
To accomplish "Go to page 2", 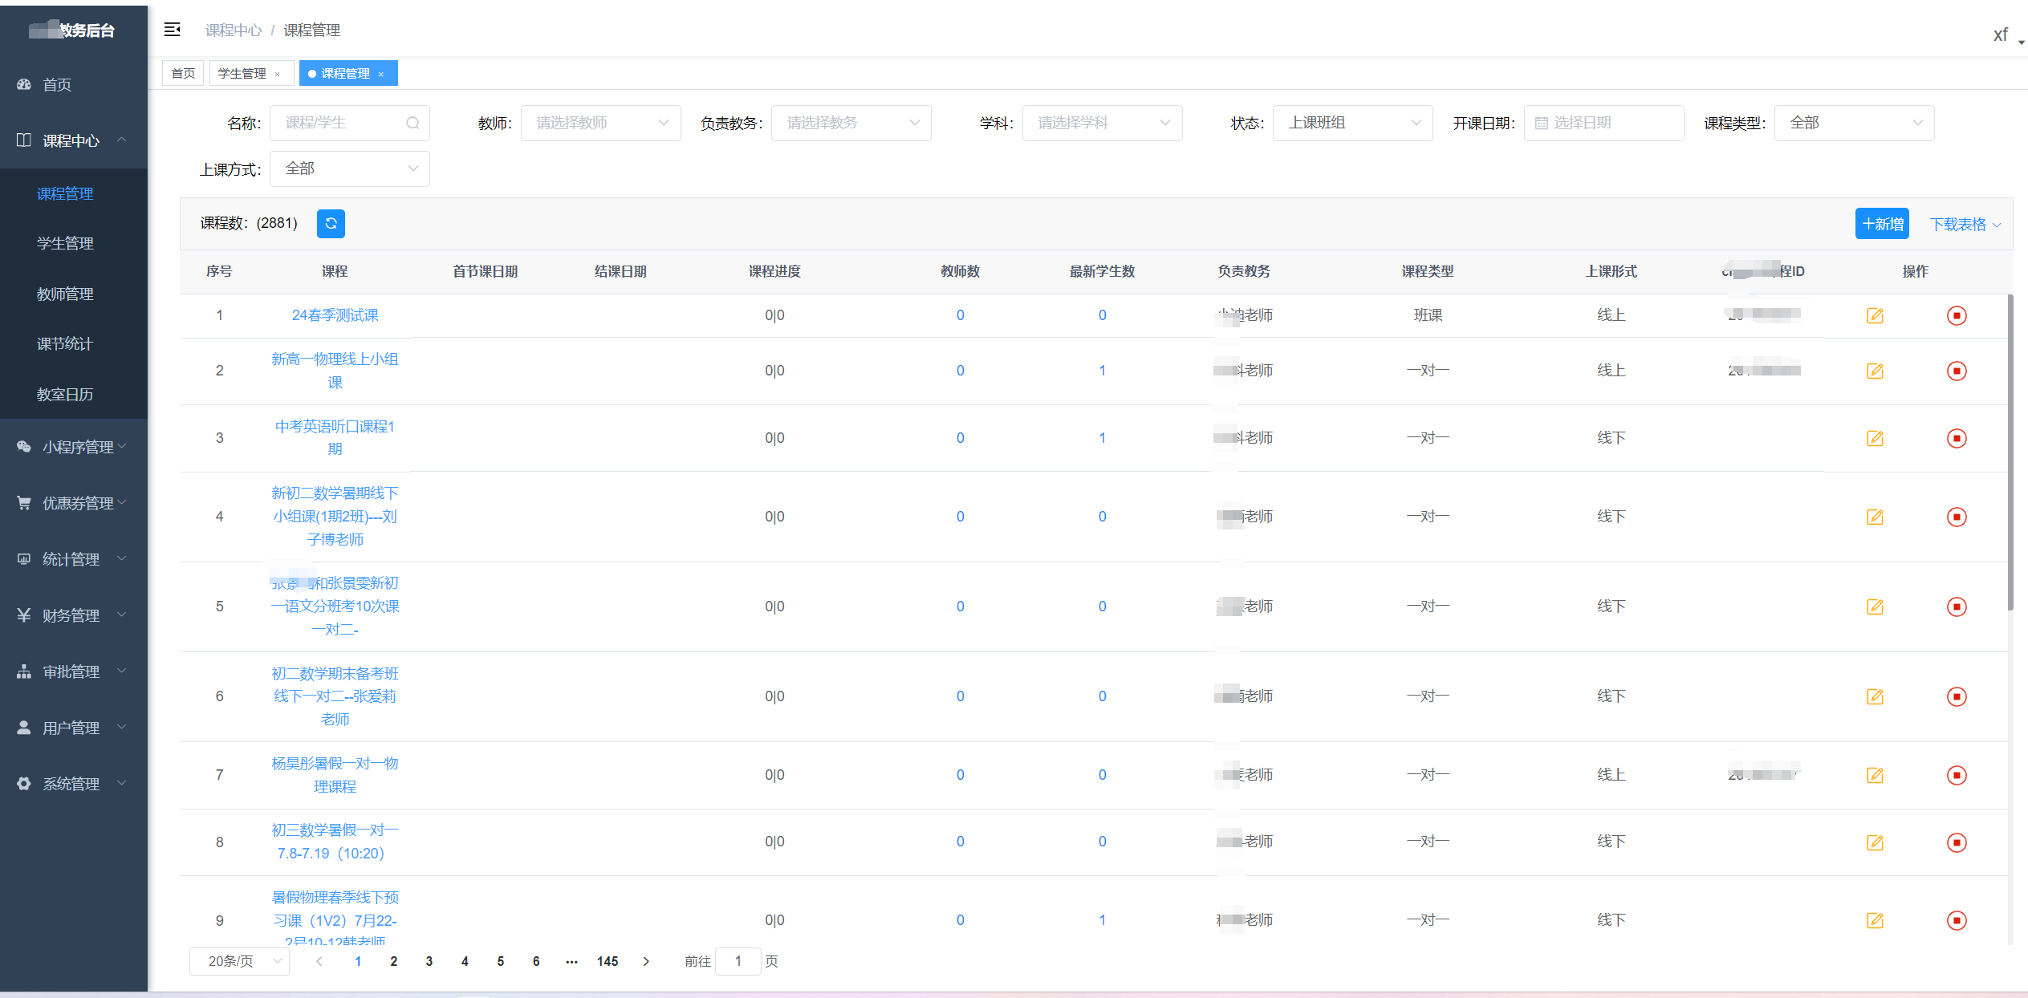I will [393, 961].
